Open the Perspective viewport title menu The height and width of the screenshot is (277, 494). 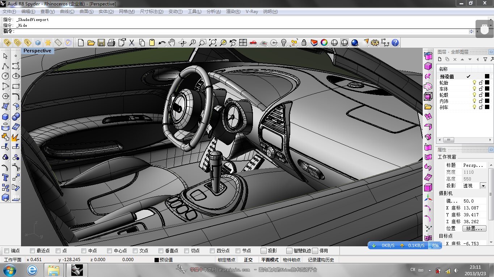(x=37, y=51)
